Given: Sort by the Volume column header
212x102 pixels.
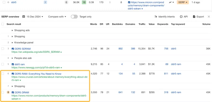Looking at the screenshot, I should (206, 24).
